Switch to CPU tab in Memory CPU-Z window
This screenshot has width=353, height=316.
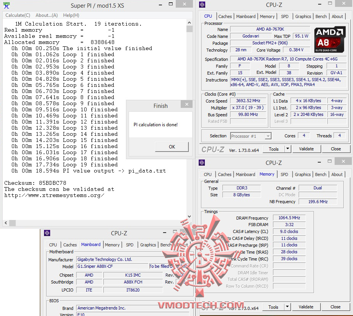[x=208, y=174]
